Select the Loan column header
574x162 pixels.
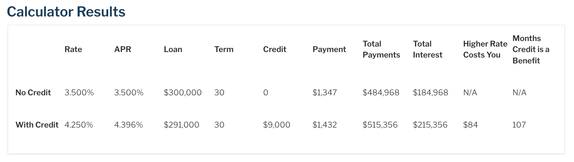click(173, 49)
